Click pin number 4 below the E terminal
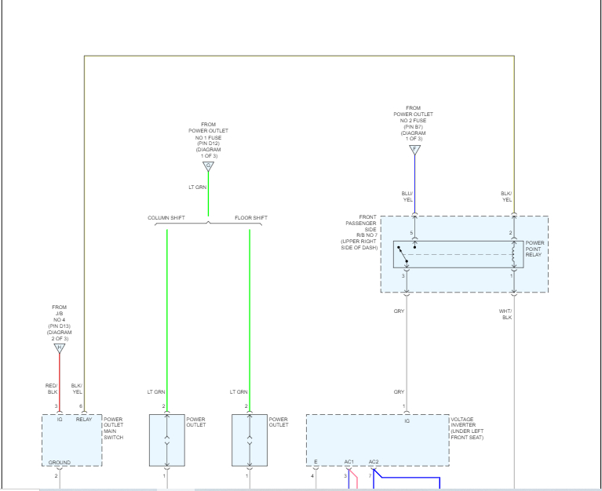The width and height of the screenshot is (602, 491). pos(312,475)
